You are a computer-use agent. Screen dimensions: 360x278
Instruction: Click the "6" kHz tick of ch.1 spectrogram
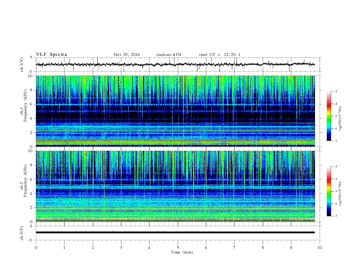(32, 104)
